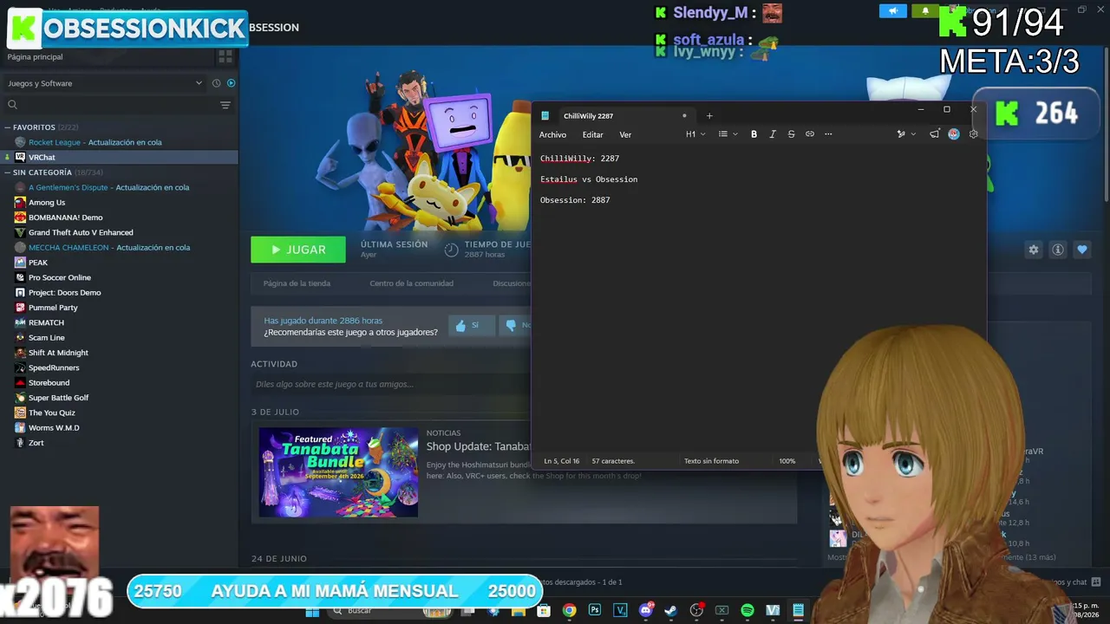Open more formatting options ellipsis in Notepad
Image resolution: width=1110 pixels, height=624 pixels.
[x=828, y=134]
